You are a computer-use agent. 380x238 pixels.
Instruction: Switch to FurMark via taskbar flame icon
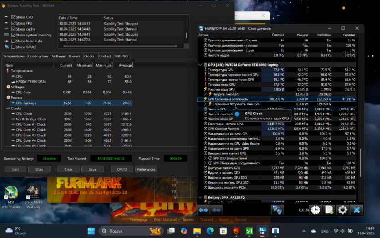click(x=236, y=231)
